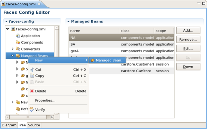
Task: Click the Components folder icon
Action: click(18, 42)
